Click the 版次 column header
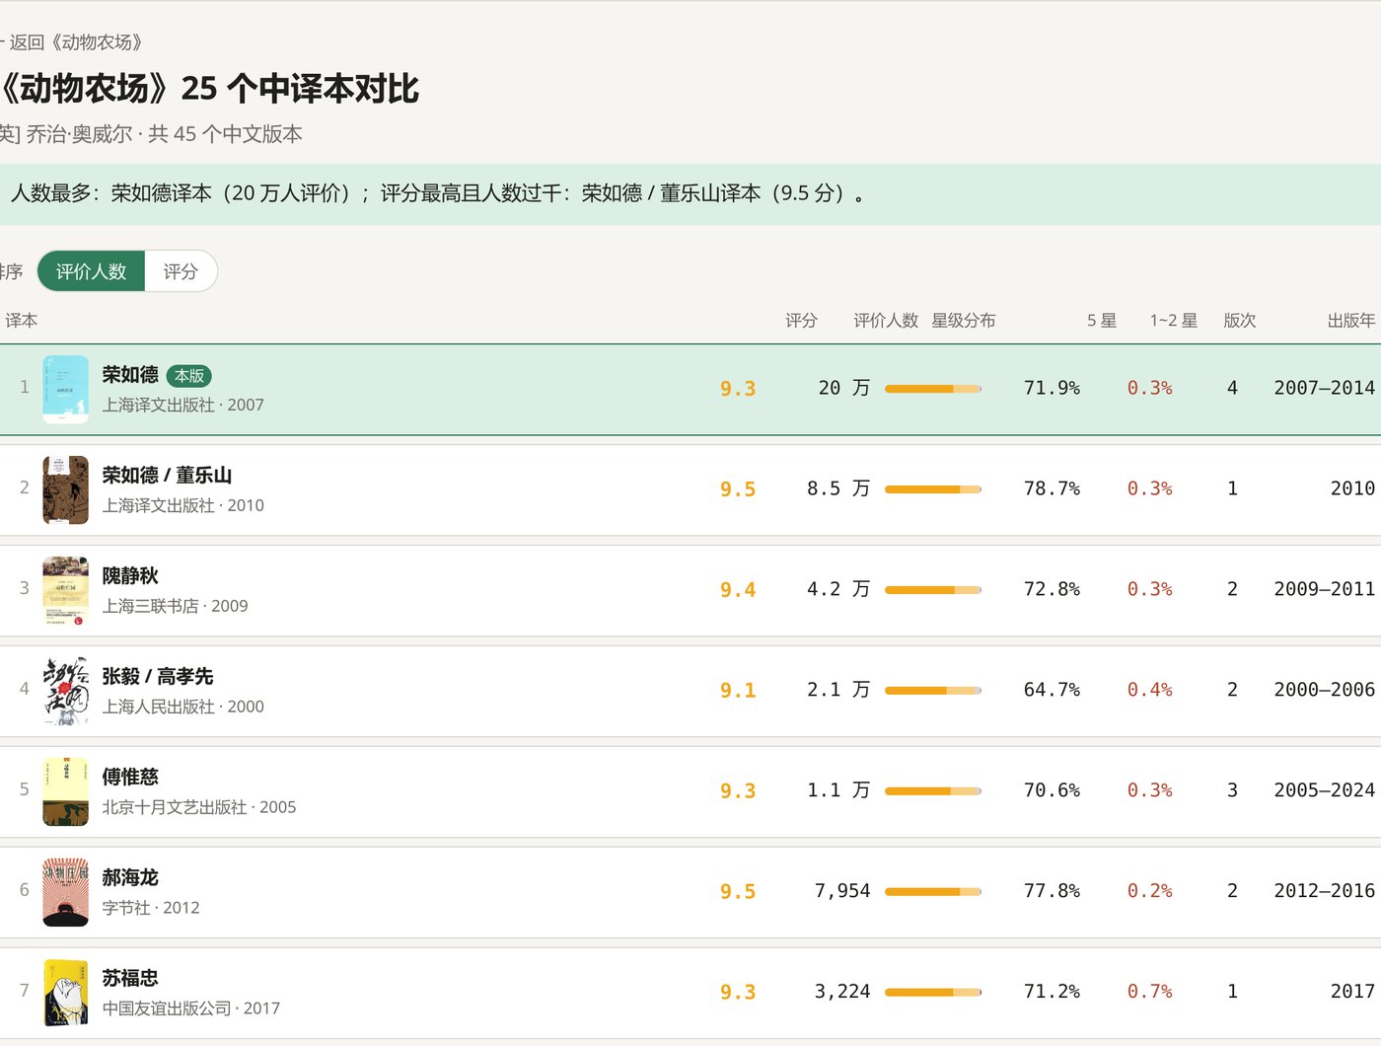The height and width of the screenshot is (1046, 1381). pyautogui.click(x=1240, y=321)
